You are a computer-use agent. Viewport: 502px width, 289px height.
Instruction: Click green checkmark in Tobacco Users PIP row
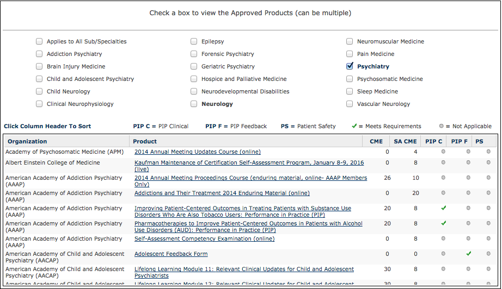pyautogui.click(x=443, y=208)
